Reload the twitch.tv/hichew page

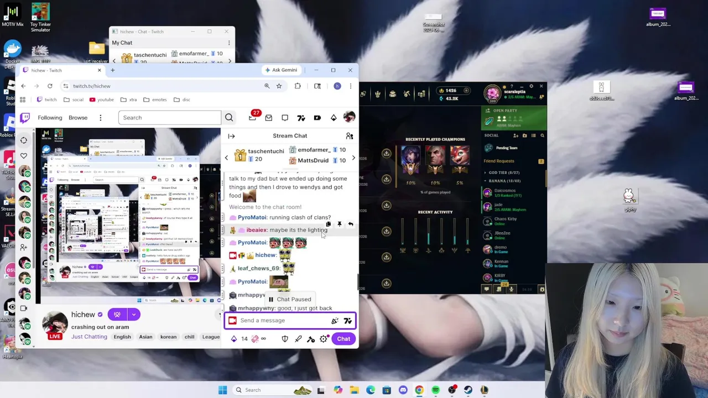coord(50,86)
